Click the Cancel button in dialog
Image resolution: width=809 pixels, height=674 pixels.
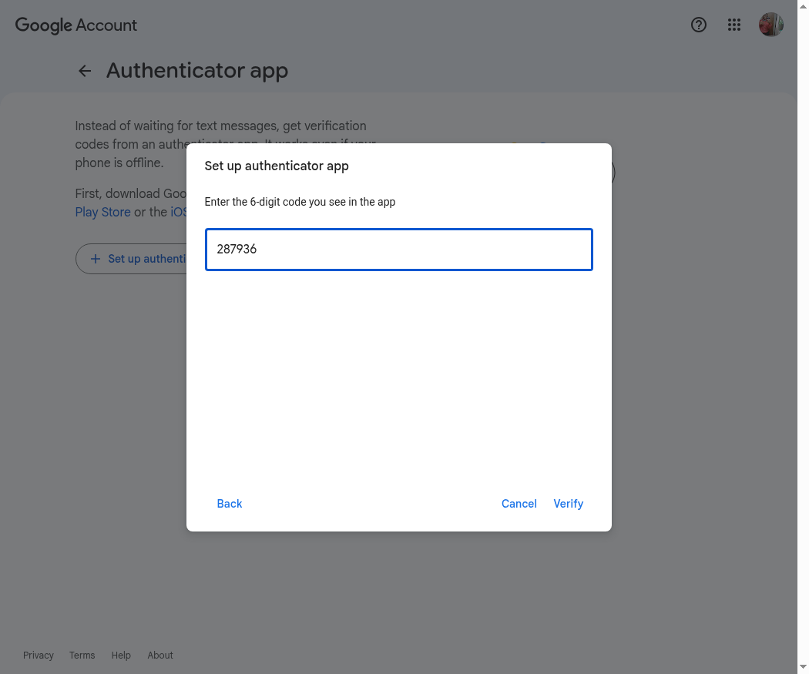point(519,504)
